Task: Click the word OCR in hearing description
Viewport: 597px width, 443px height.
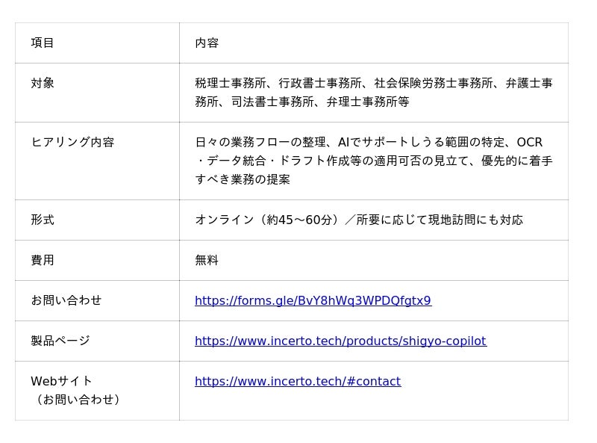Action: [x=529, y=143]
